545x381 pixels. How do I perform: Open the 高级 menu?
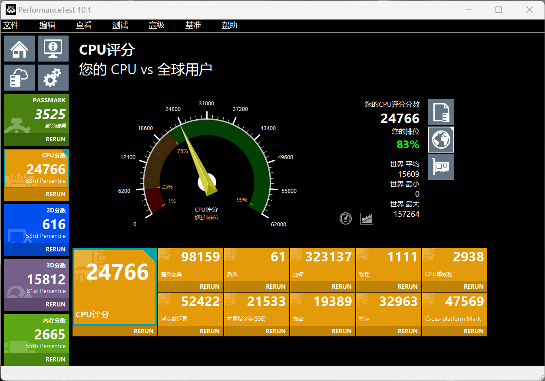tap(157, 25)
